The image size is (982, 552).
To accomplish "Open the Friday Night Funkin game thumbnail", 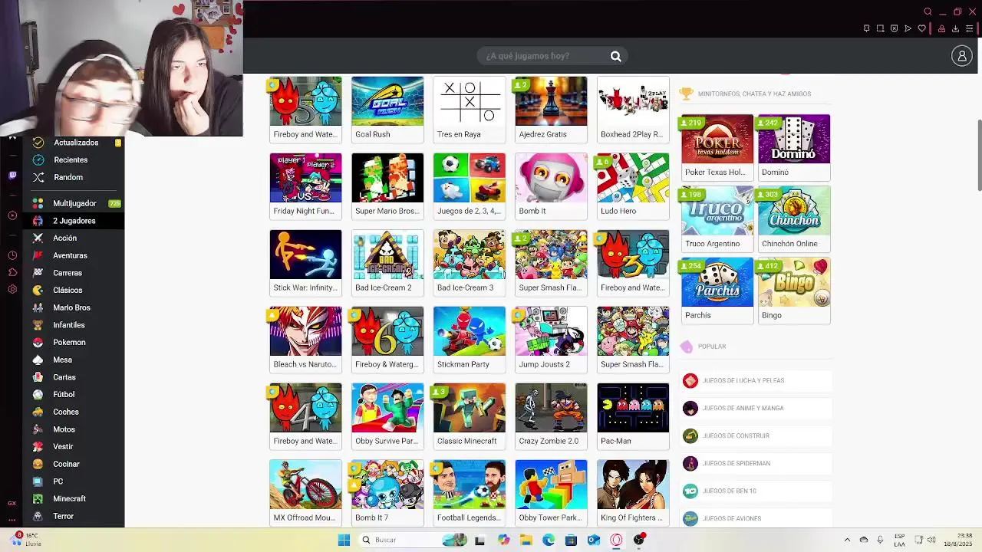I will (x=305, y=186).
